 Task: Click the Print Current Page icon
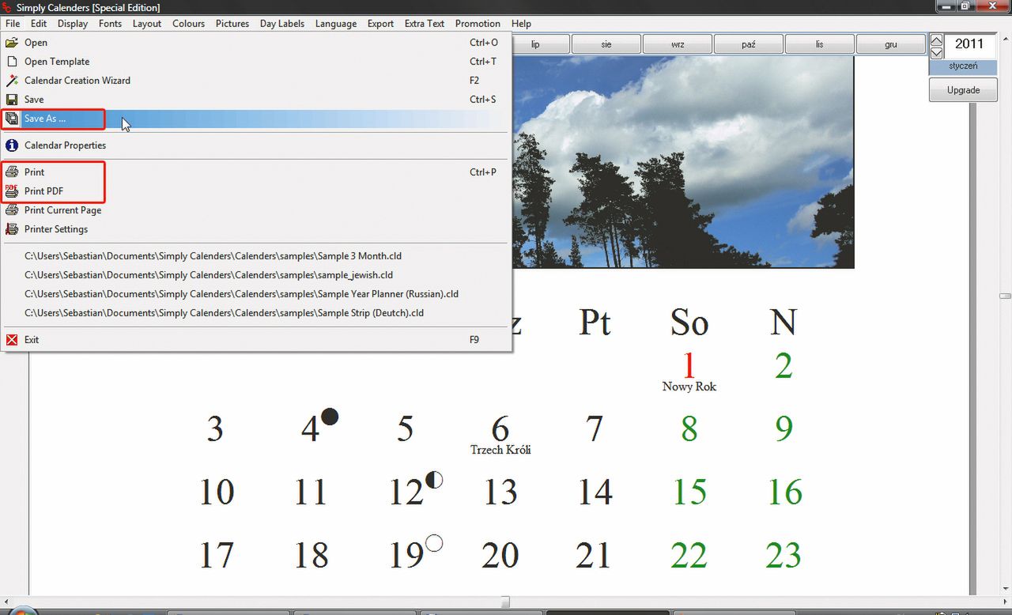coord(12,210)
